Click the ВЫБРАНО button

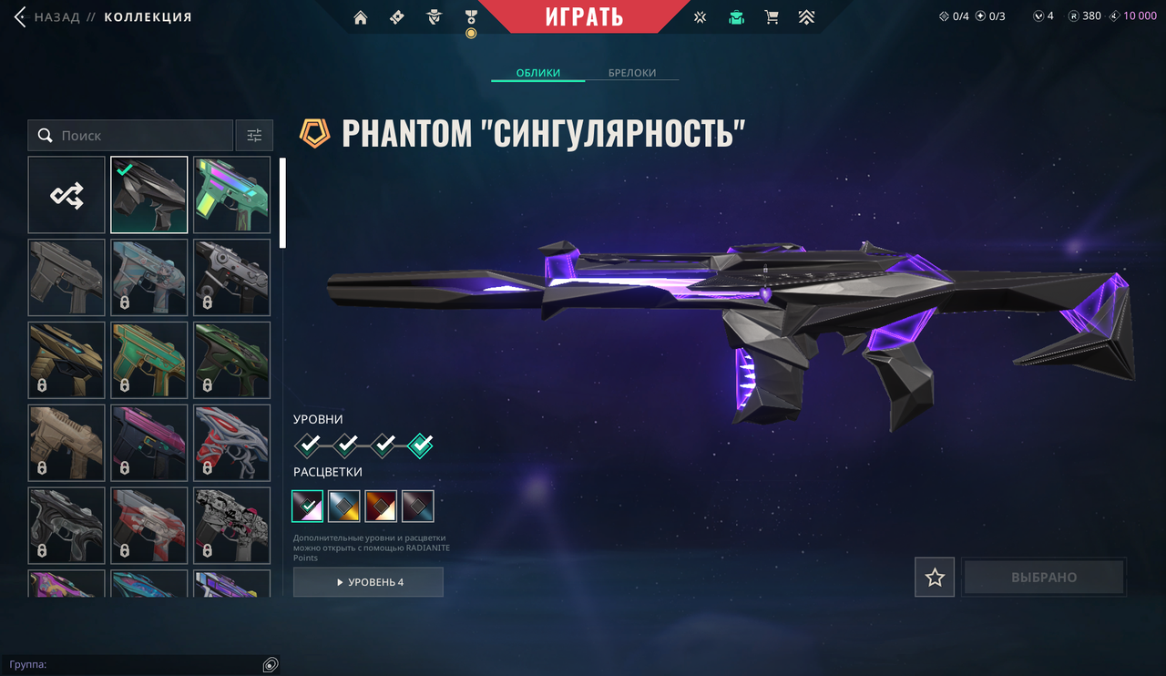coord(1044,578)
